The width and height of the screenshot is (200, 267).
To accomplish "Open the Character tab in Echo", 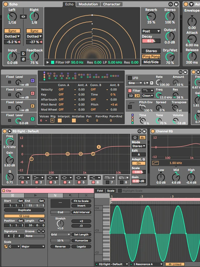I will coord(112,4).
